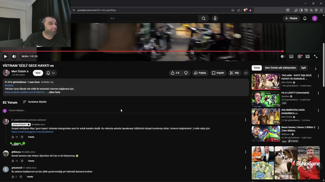Expand the description with '...daha fazla'
This screenshot has height=182, width=325.
[x=54, y=92]
